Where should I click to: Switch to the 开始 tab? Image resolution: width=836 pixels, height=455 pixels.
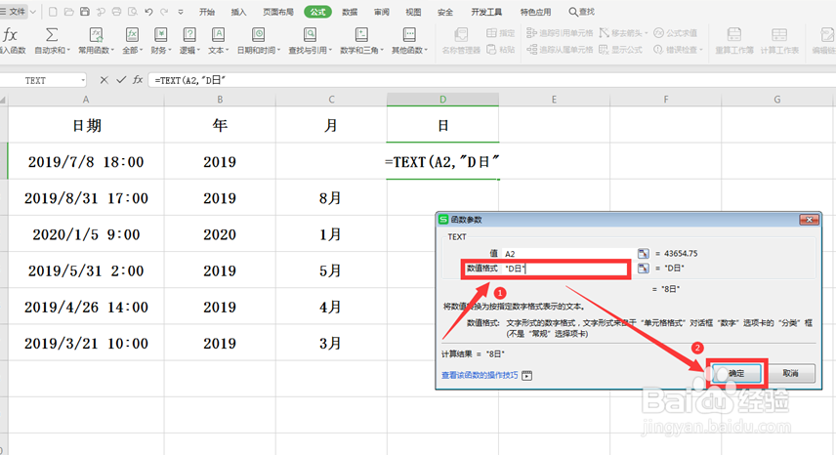[x=207, y=12]
